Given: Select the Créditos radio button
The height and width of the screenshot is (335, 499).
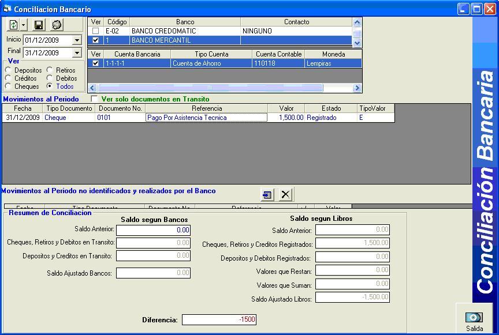Looking at the screenshot, I should click(8, 78).
